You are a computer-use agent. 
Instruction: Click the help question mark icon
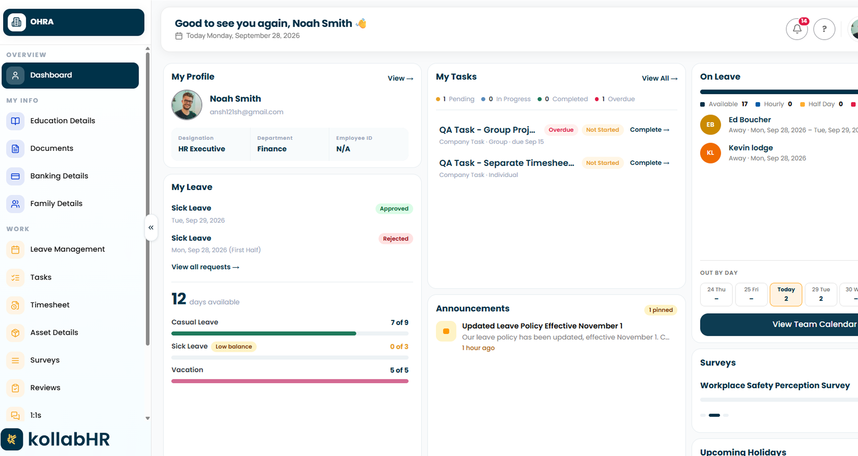click(x=824, y=29)
